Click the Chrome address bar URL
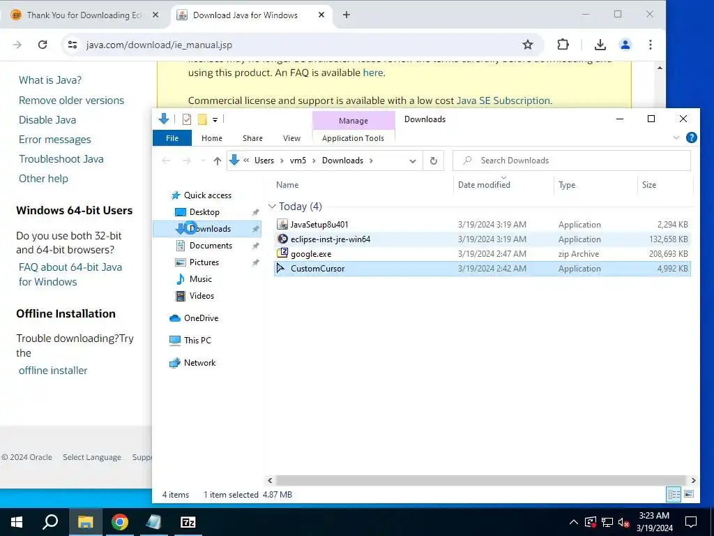714x536 pixels. (159, 45)
